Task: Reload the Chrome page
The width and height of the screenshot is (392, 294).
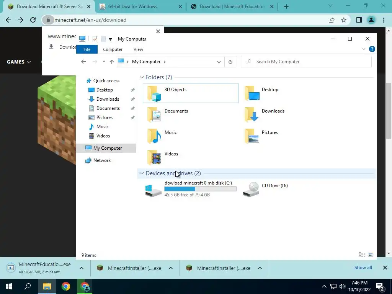Action: [x=33, y=20]
